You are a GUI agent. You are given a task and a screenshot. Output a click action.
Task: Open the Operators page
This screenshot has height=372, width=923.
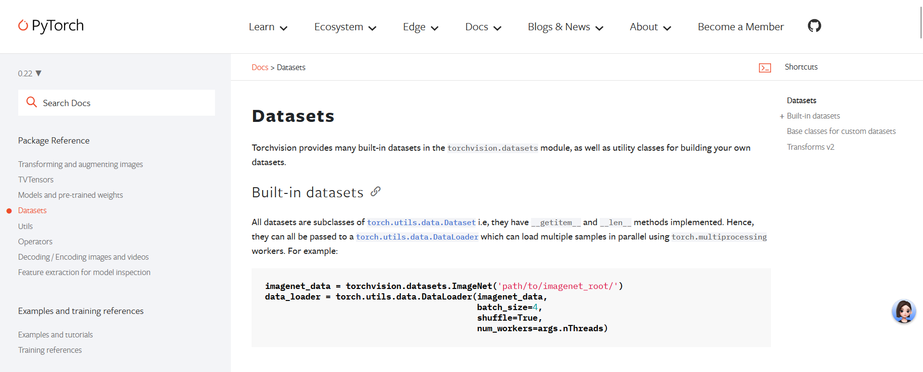coord(35,241)
